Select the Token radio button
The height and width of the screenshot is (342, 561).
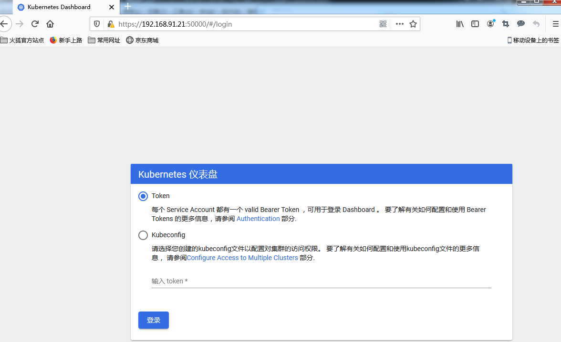pos(143,196)
